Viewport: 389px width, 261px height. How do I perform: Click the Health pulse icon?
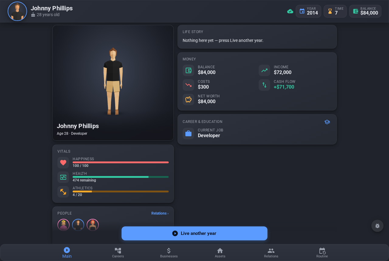point(63,177)
